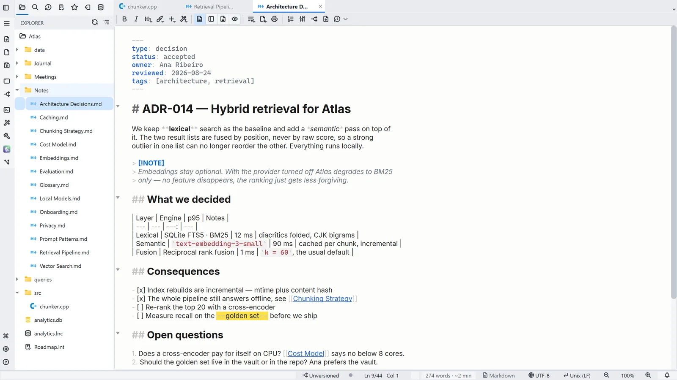The image size is (677, 380).
Task: Open the help icon in left rail
Action: coord(6,362)
